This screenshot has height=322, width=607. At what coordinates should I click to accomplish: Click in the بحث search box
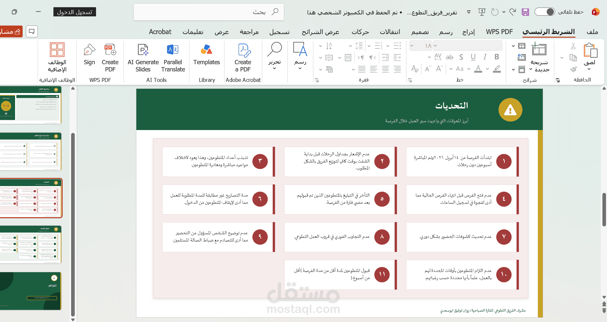(x=209, y=12)
